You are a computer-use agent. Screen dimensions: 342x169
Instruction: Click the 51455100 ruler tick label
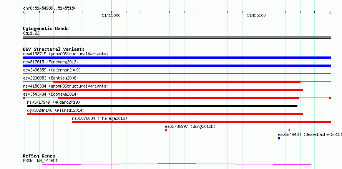pos(256,16)
